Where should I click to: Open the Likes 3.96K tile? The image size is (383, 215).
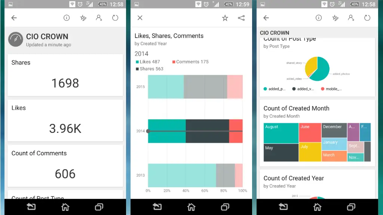point(65,121)
